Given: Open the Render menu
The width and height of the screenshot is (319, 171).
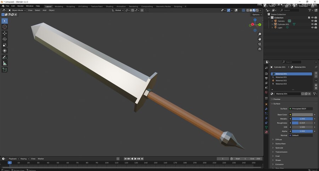Looking at the screenshot, I should 20,6.
